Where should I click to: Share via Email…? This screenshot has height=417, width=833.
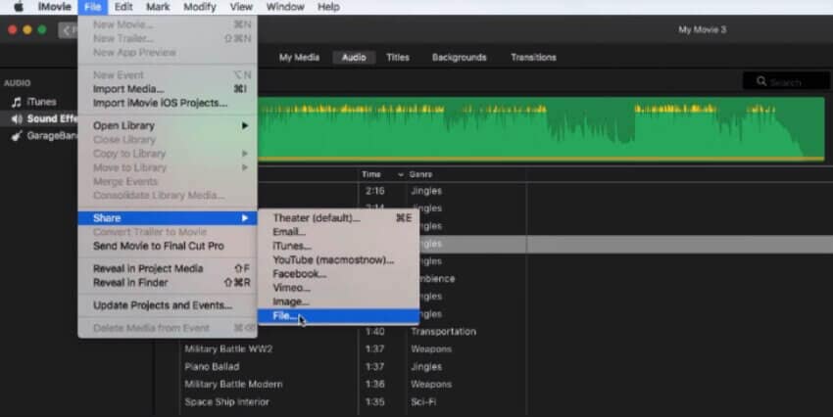coord(338,232)
